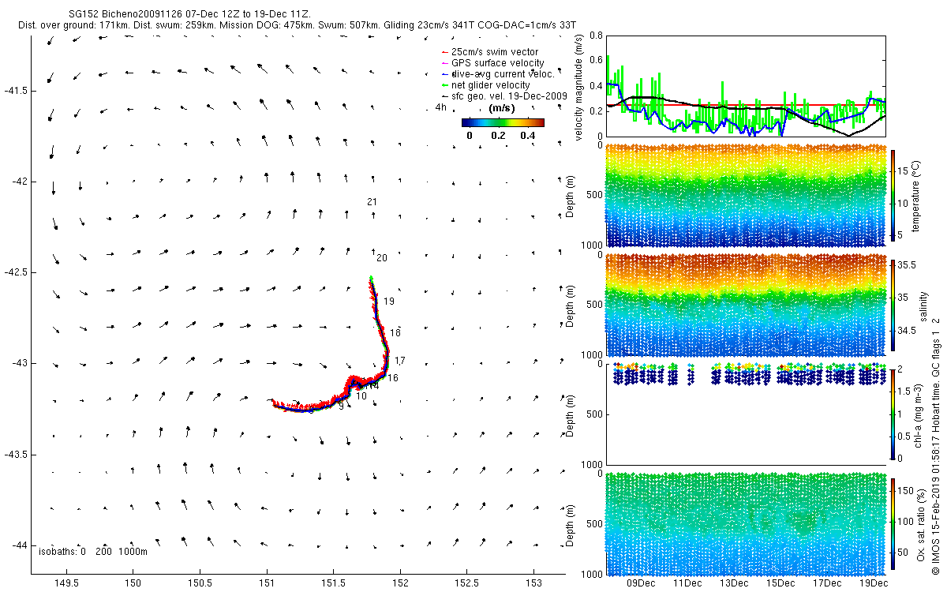Click the track day label '20' on the map
Screen dimensions: 947x592
[x=382, y=258]
